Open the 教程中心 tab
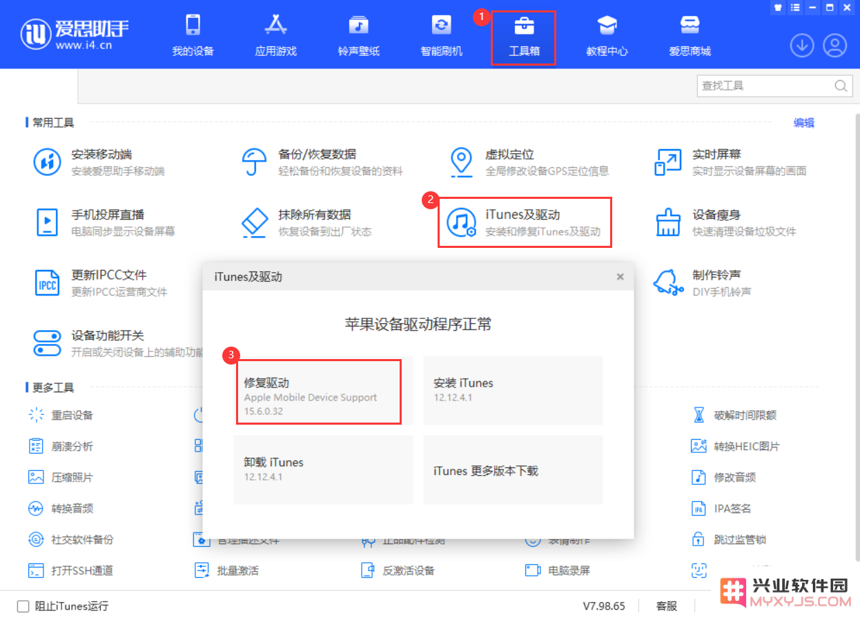The width and height of the screenshot is (860, 618). point(607,36)
